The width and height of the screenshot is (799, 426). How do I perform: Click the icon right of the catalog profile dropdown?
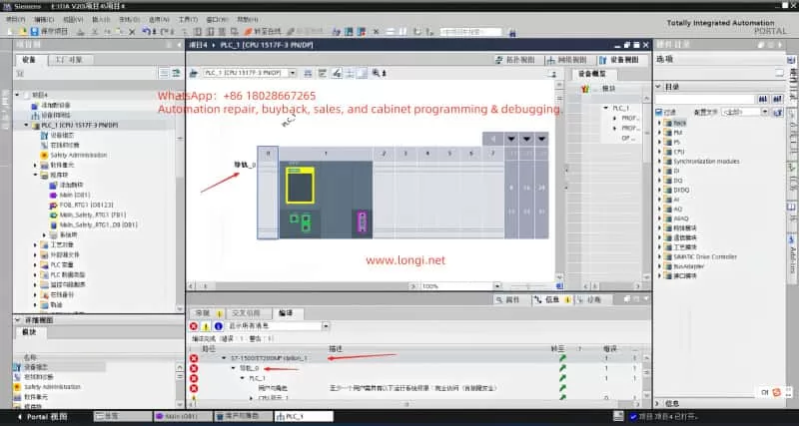[x=778, y=112]
